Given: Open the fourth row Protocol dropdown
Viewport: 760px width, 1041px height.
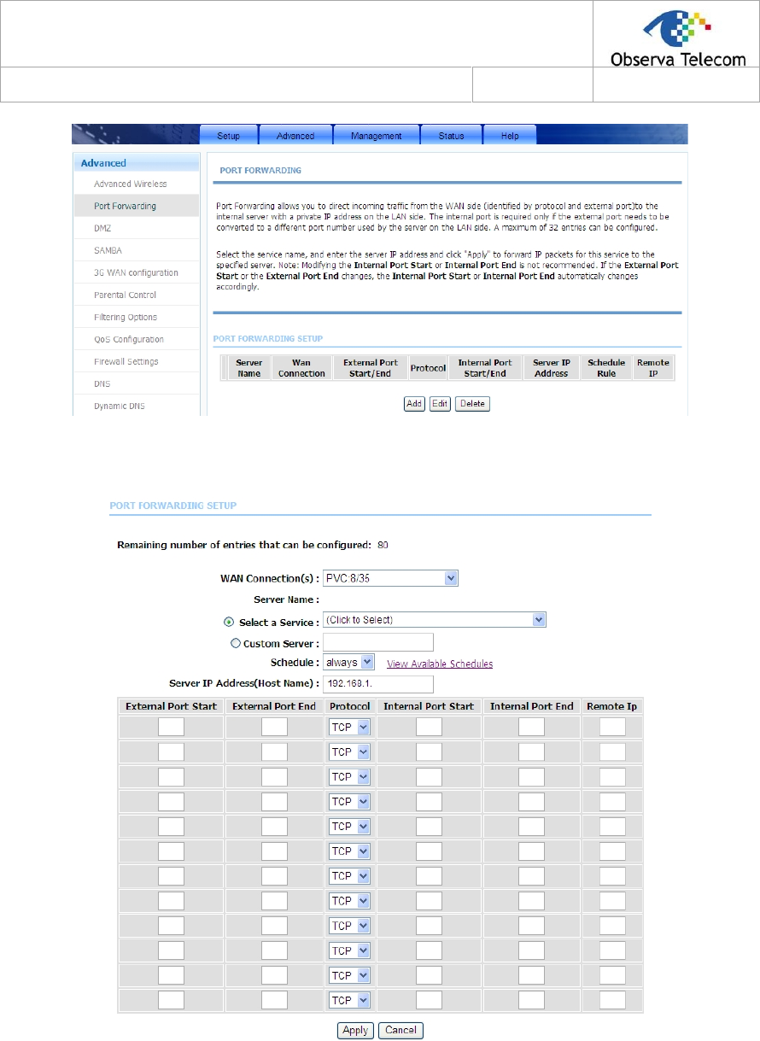Looking at the screenshot, I should (349, 802).
